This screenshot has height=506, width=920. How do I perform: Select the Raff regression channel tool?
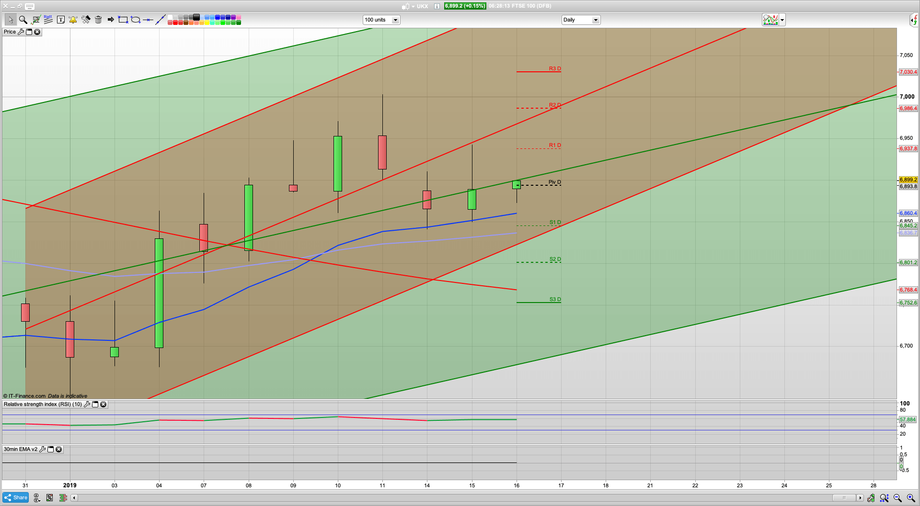pos(48,20)
